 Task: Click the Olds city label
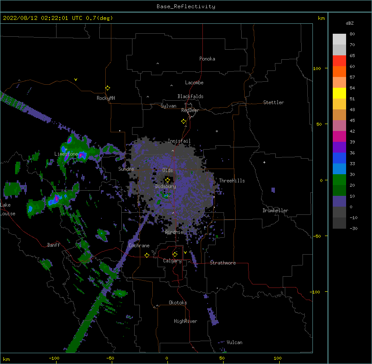click(167, 170)
